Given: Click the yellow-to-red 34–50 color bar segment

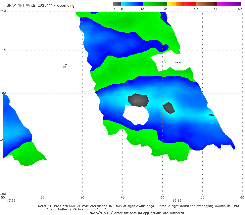Looking at the screenshot, I should tap(181, 4).
